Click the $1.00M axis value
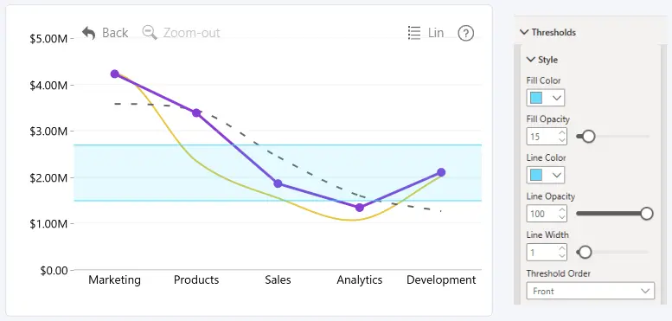The height and width of the screenshot is (321, 672). tap(48, 224)
